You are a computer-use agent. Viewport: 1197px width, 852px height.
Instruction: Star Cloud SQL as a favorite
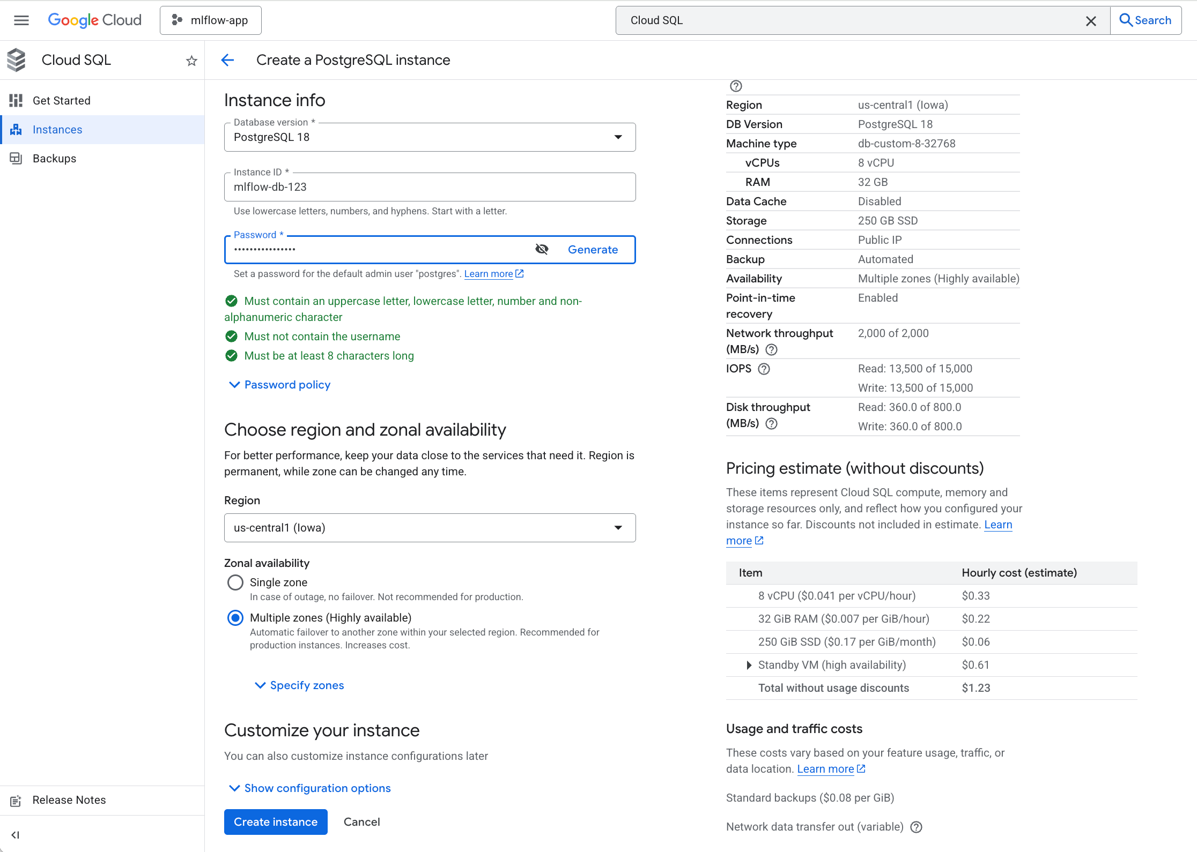[191, 61]
